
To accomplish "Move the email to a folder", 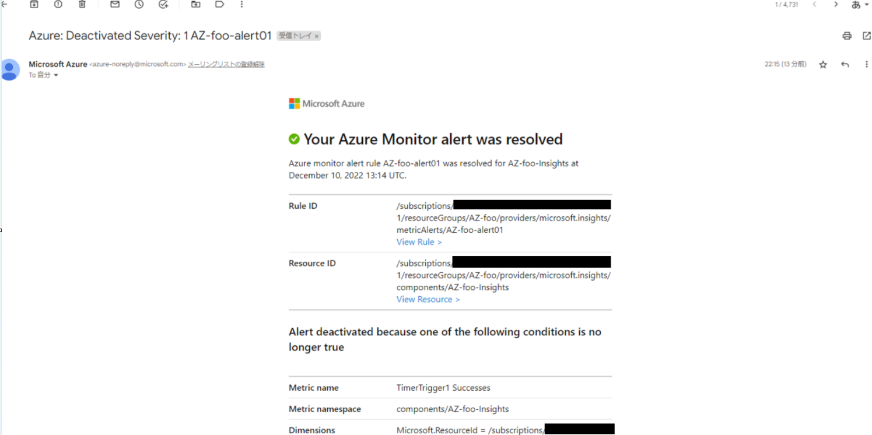I will coord(195,4).
